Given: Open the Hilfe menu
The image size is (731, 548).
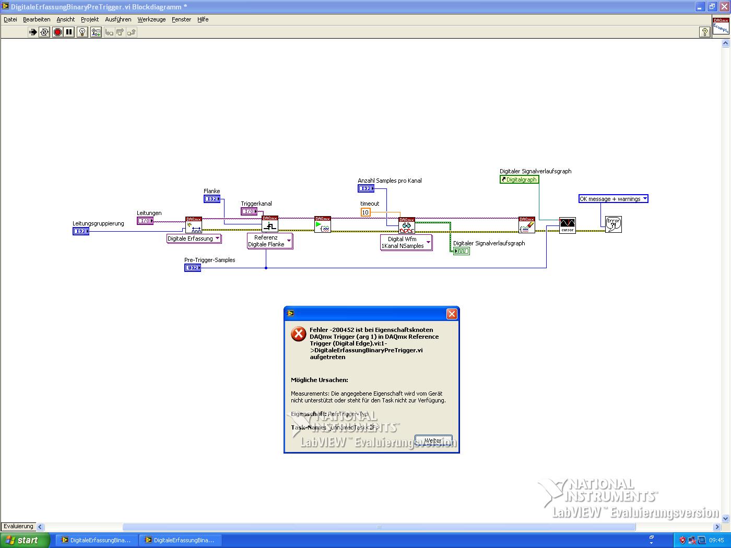Looking at the screenshot, I should coord(203,19).
